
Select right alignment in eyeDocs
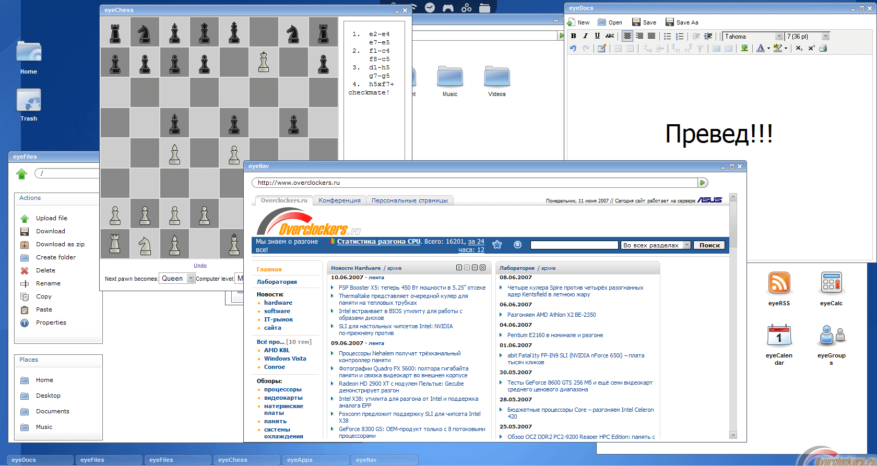click(639, 36)
